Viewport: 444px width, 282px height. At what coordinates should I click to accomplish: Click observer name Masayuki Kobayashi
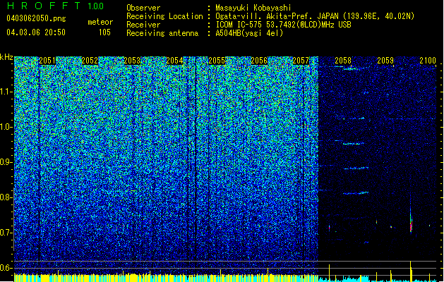(x=253, y=8)
